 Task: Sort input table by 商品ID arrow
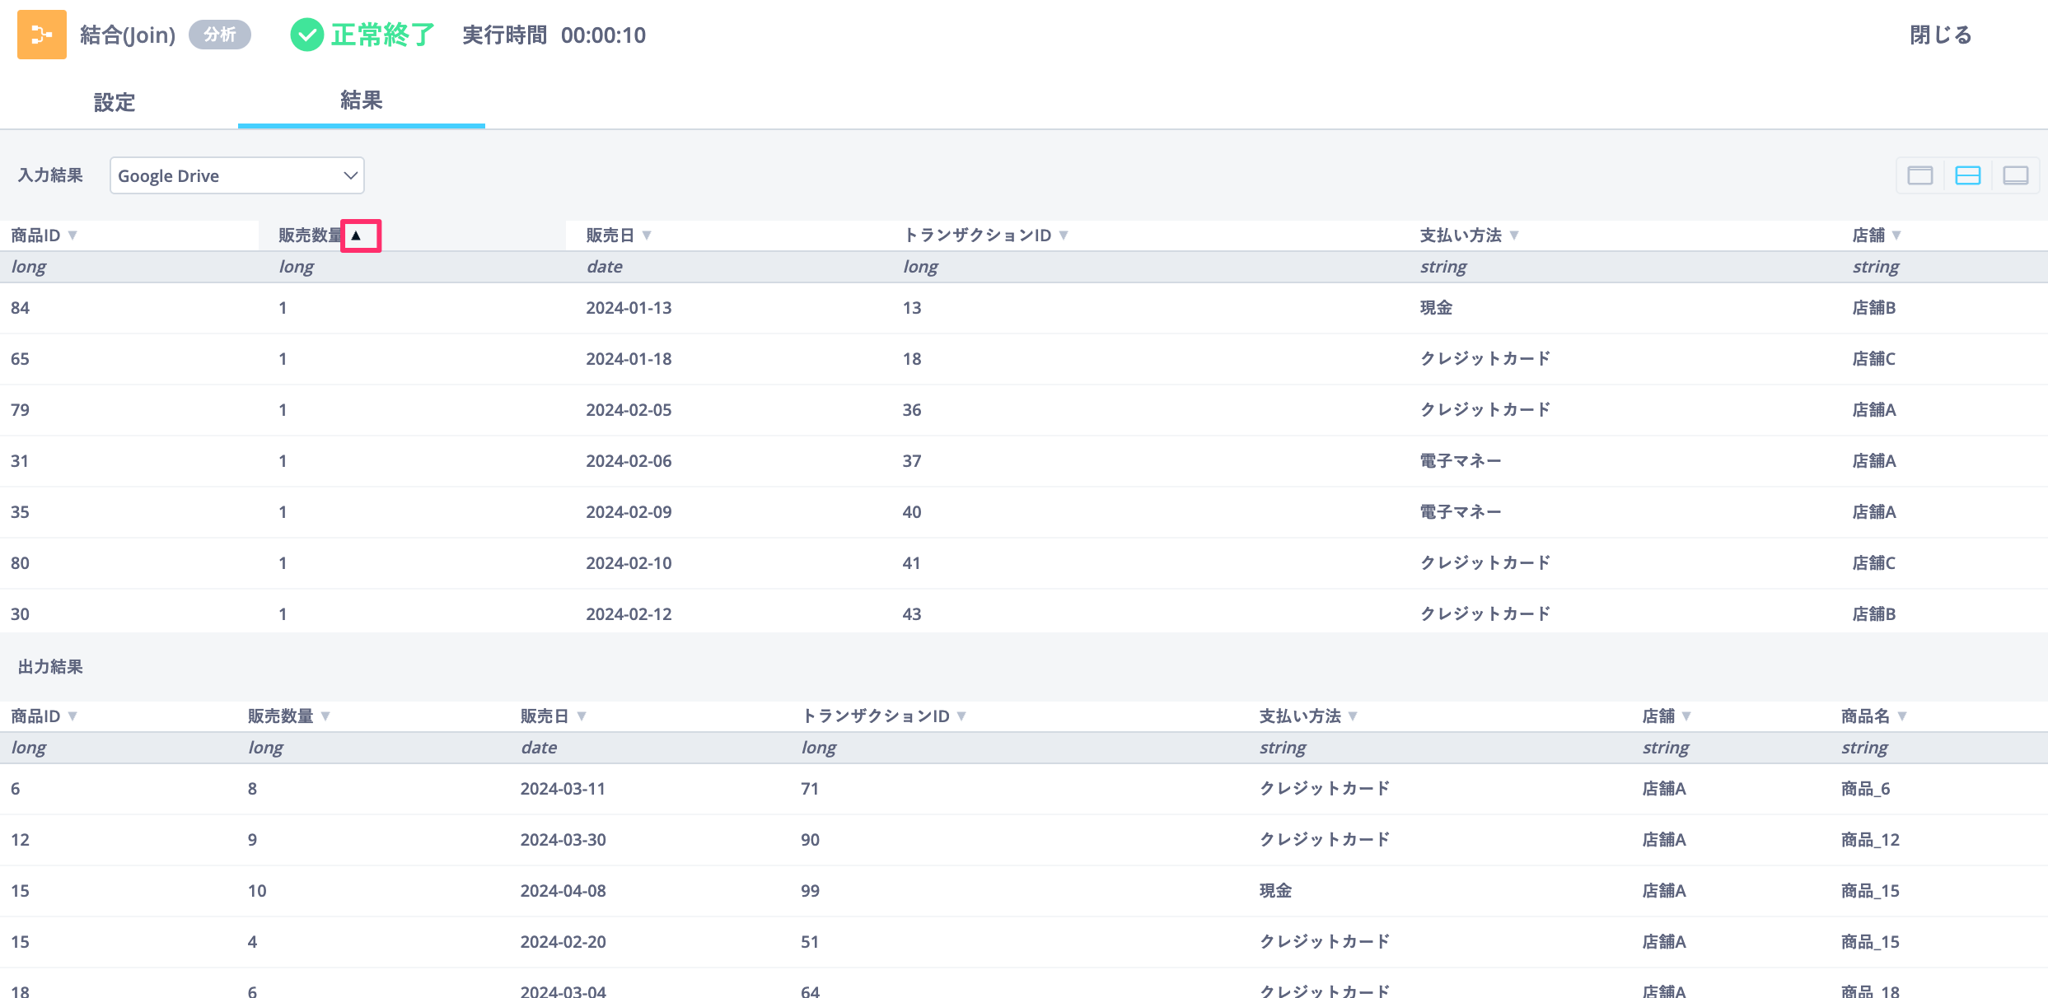pyautogui.click(x=72, y=236)
